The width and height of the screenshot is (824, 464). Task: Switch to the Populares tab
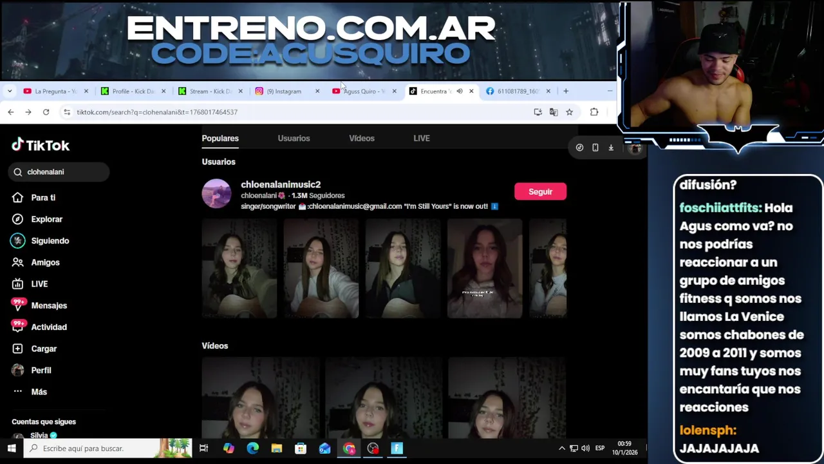click(x=220, y=139)
